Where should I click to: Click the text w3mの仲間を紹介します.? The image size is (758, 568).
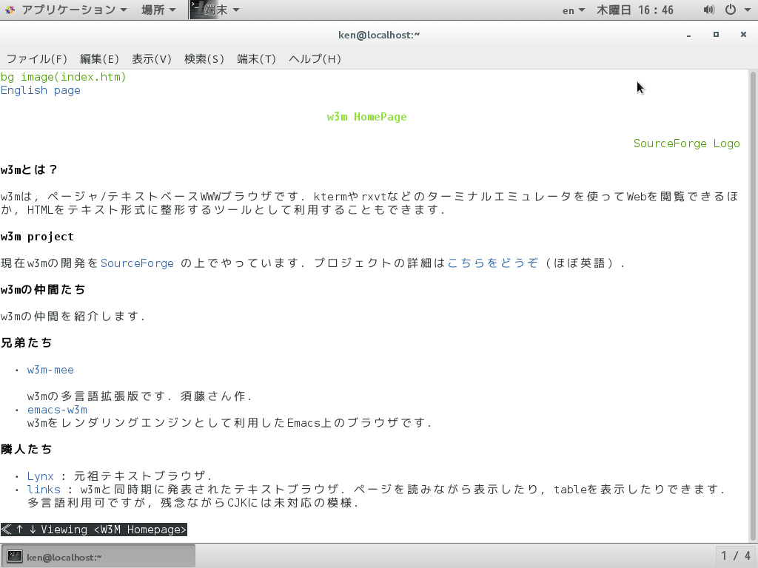click(x=73, y=317)
